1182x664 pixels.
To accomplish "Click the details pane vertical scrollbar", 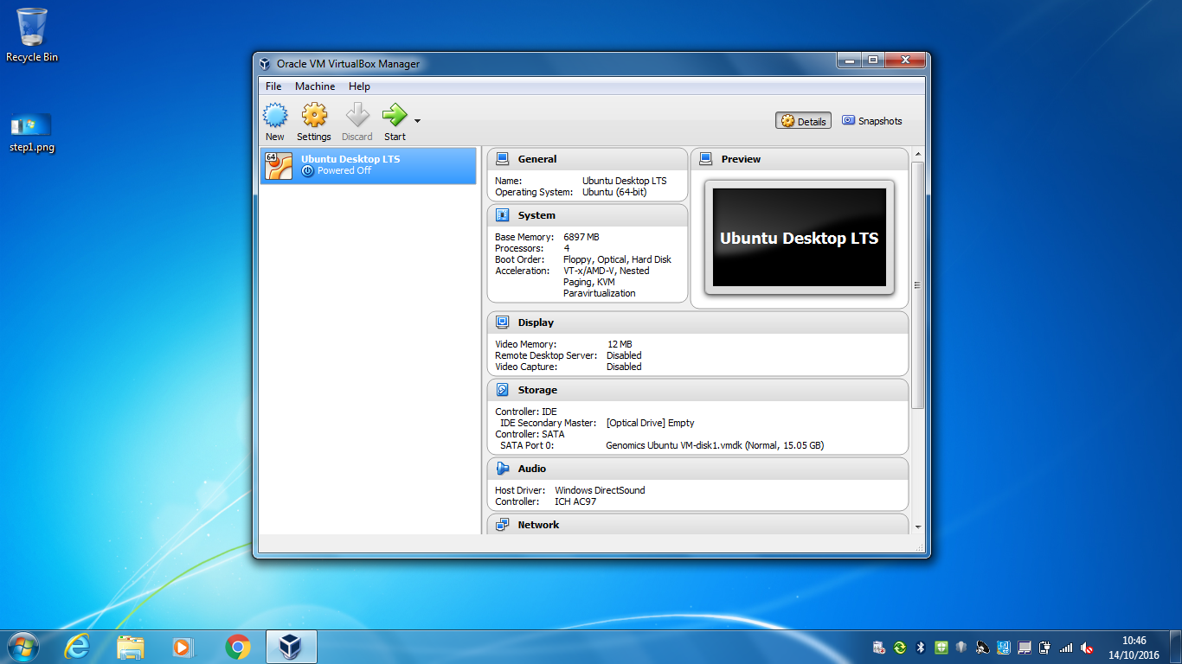I will (x=917, y=285).
